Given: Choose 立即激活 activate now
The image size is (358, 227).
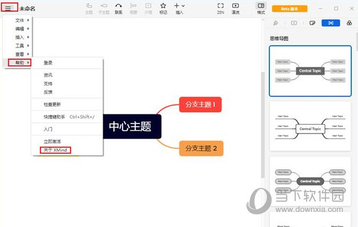Looking at the screenshot, I should (67, 141).
